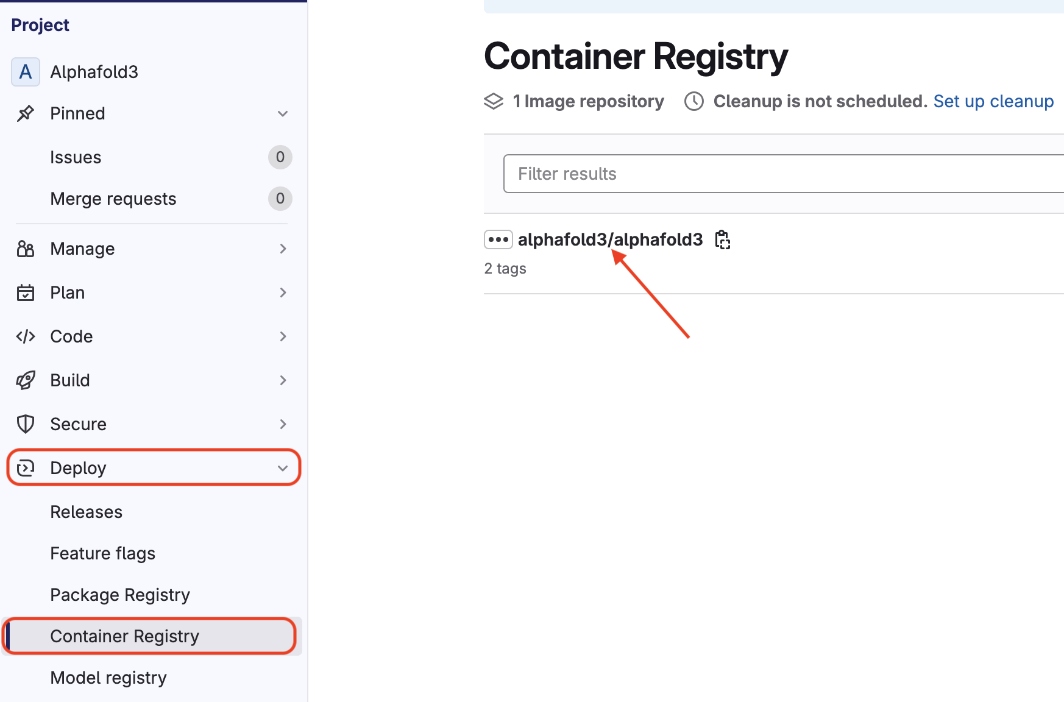Click the Plan calendar icon
The height and width of the screenshot is (702, 1064).
[26, 292]
